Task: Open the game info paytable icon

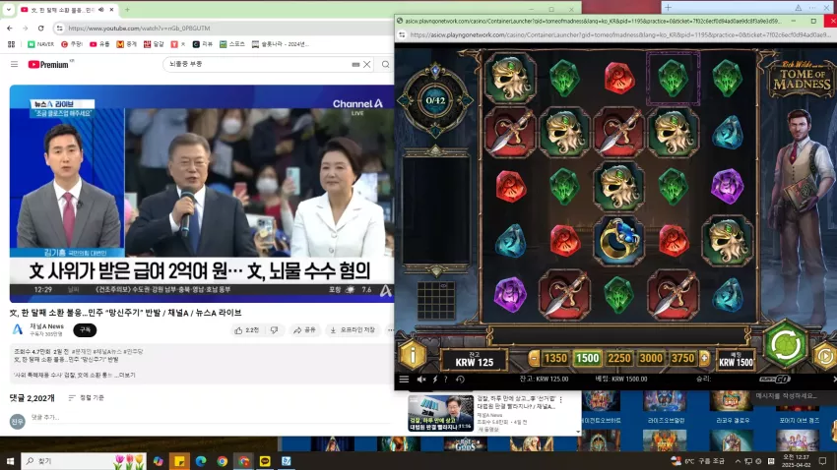Action: [x=413, y=354]
